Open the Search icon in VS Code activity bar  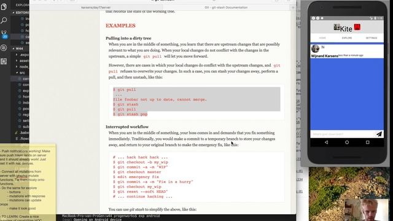coord(4,20)
